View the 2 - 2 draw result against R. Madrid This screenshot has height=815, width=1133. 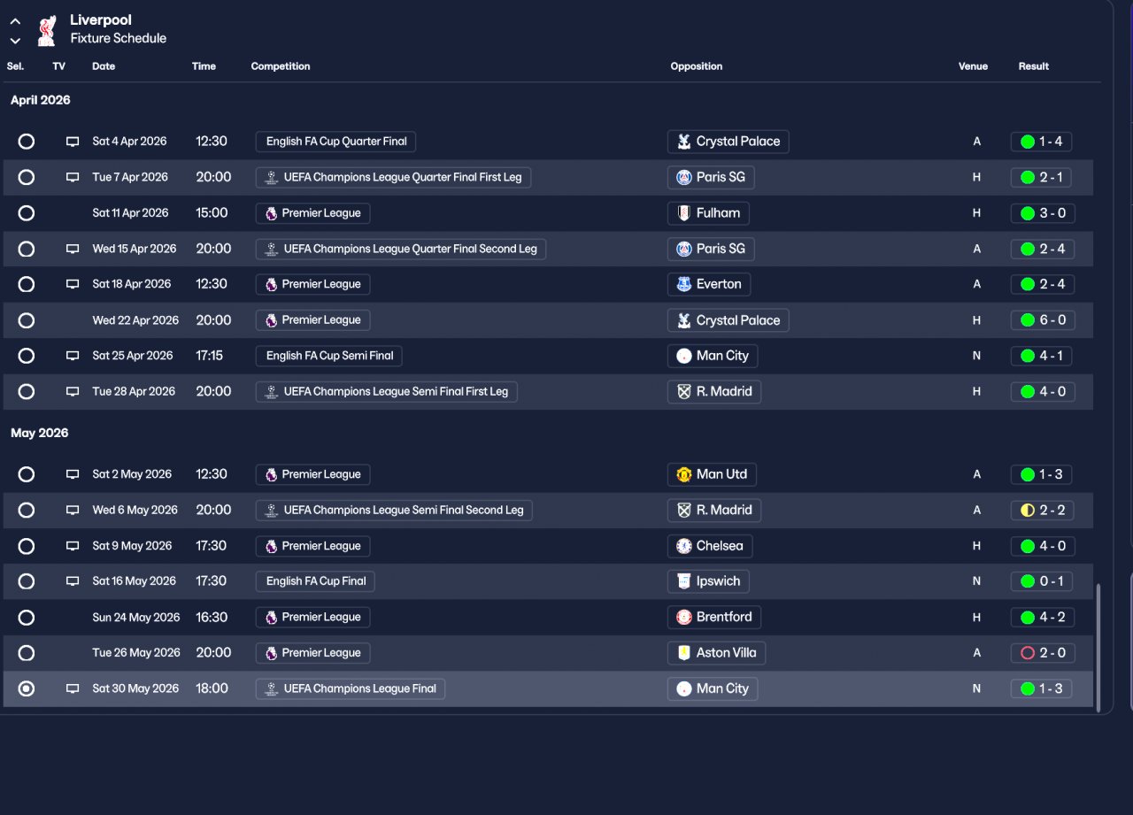[1043, 510]
